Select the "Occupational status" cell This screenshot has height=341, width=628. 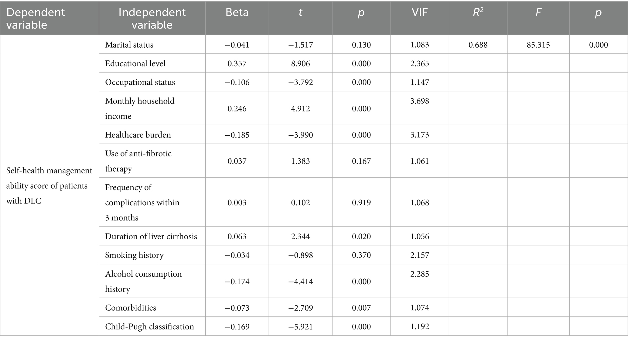[x=140, y=82]
